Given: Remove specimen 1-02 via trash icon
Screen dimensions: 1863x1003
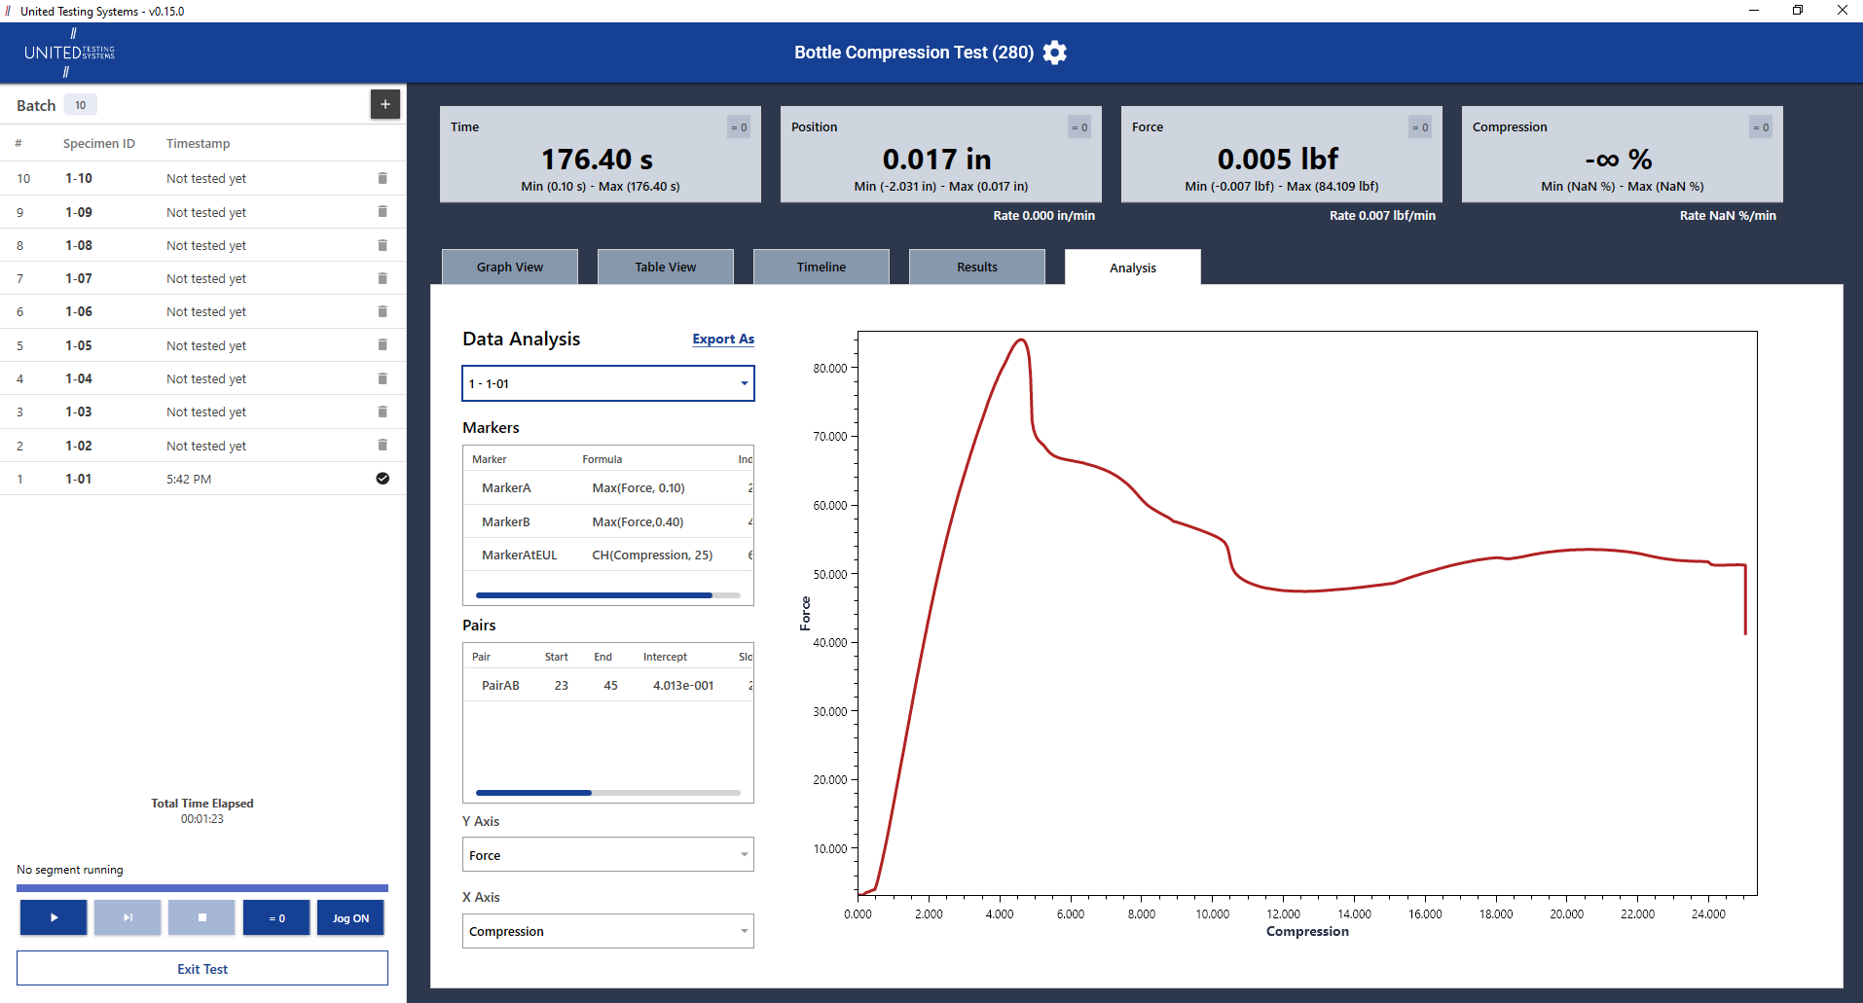Looking at the screenshot, I should 383,446.
